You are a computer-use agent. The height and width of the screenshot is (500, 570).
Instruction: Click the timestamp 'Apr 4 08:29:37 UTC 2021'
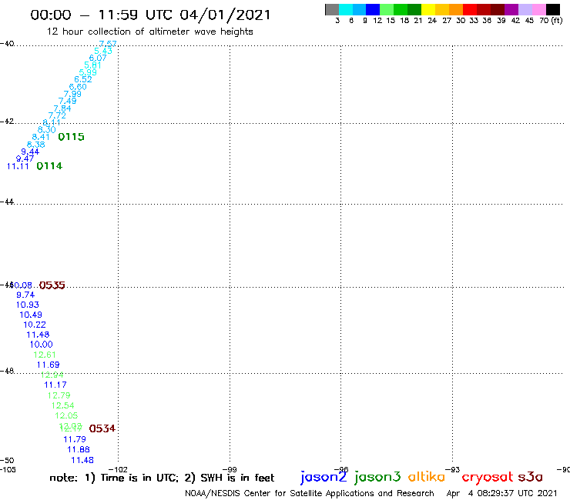pos(501,494)
